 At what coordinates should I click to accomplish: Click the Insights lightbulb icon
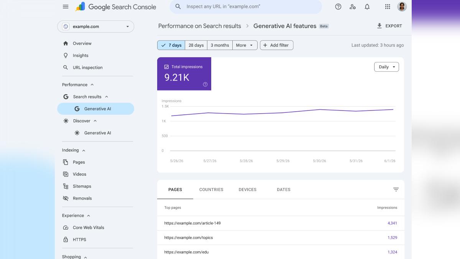[x=66, y=55]
